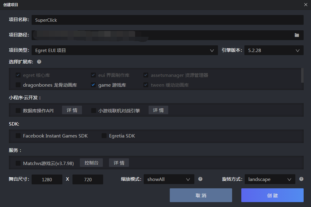Open the Matchvs 控制台 console
Viewport: 311px width, 207px height.
pos(91,163)
